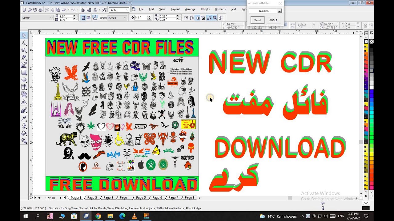Open the Bitmaps menu

(x=220, y=9)
